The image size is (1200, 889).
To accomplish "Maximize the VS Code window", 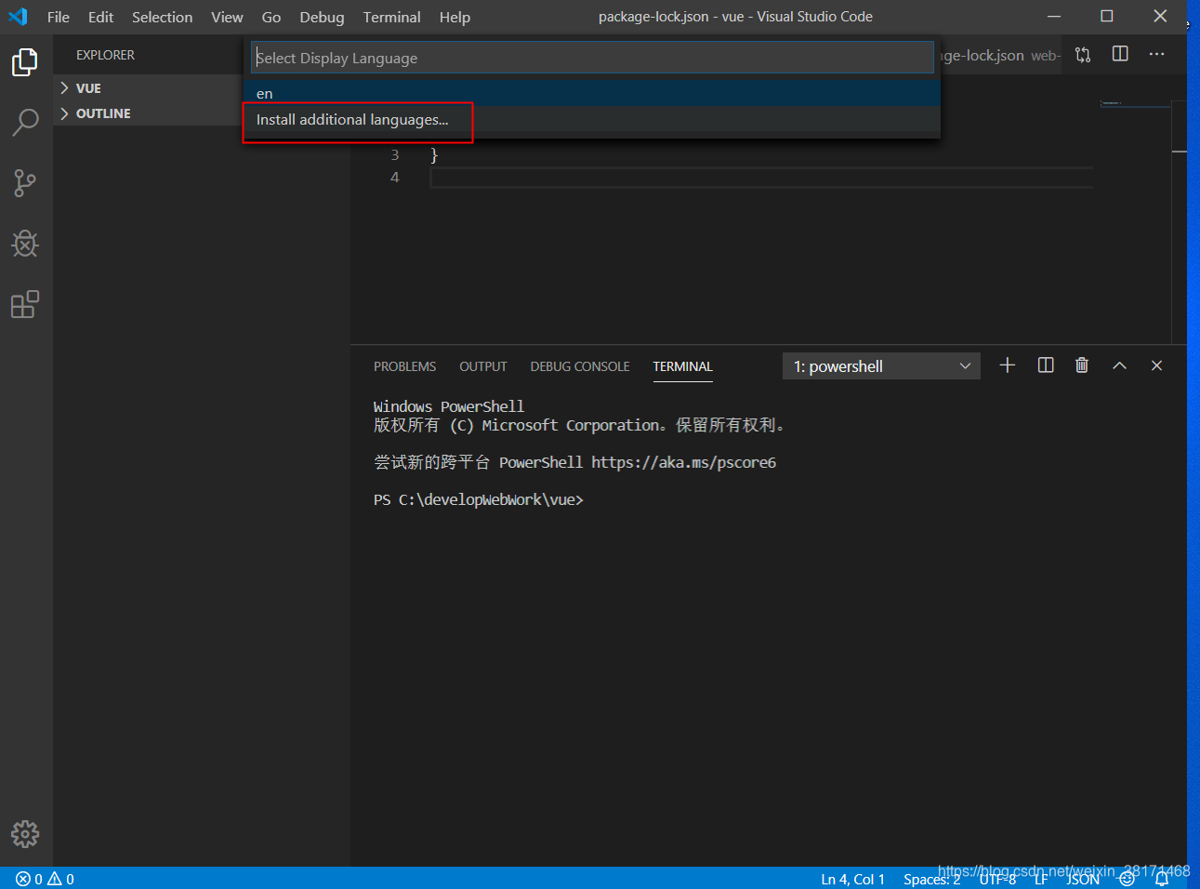I will (x=1107, y=17).
